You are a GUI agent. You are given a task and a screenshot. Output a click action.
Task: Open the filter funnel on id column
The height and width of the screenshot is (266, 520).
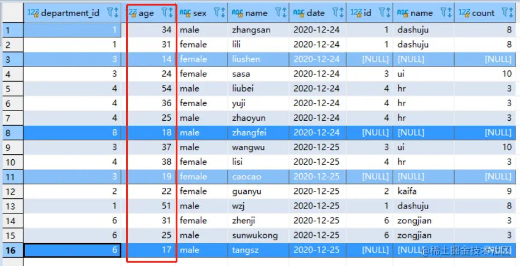point(382,13)
